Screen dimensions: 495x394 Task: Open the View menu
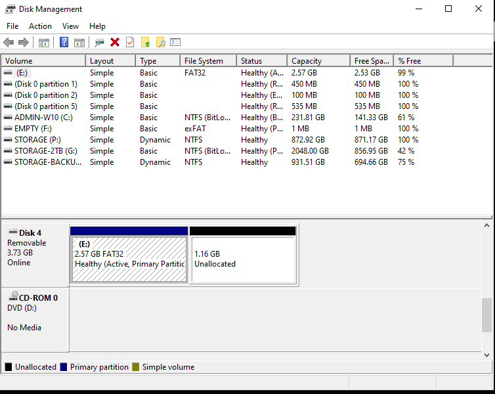coord(70,26)
